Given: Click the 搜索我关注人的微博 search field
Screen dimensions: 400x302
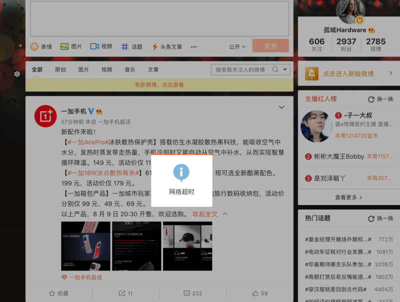Looking at the screenshot, I should click(240, 69).
